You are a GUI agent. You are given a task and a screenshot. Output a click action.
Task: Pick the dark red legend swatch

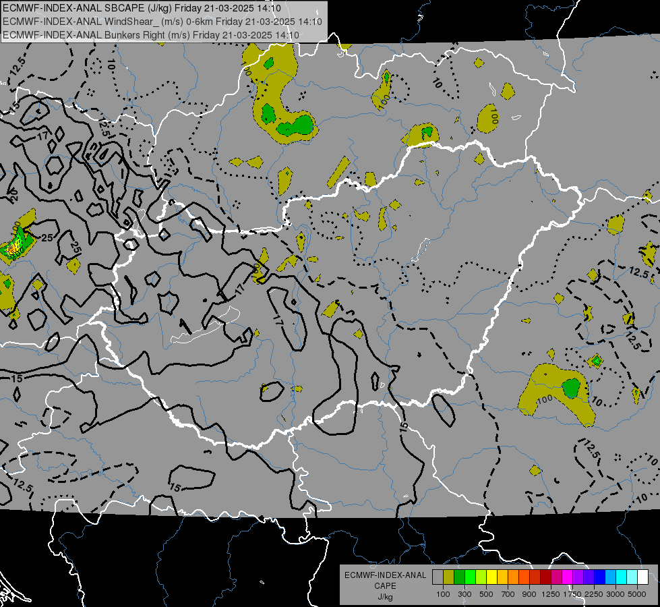pyautogui.click(x=546, y=577)
